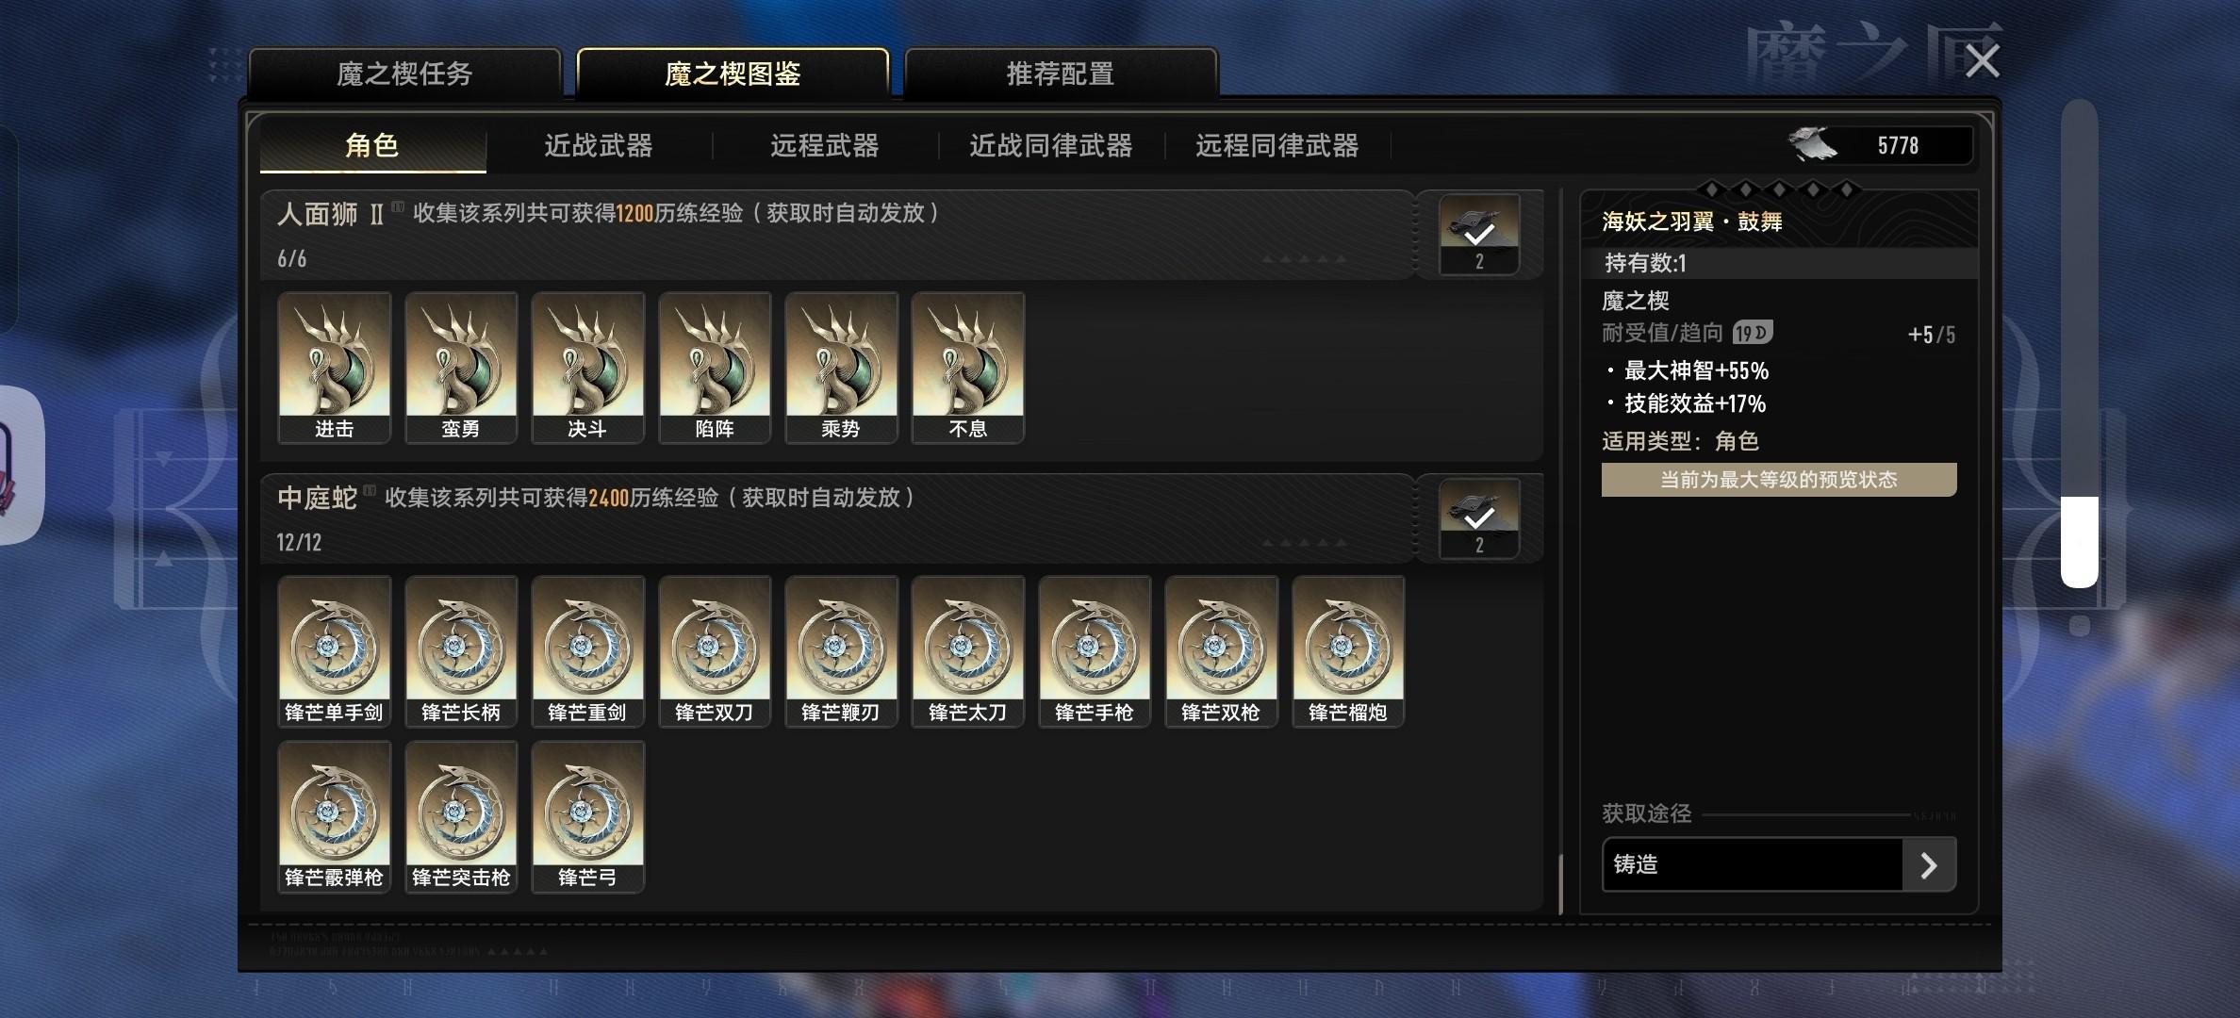This screenshot has height=1018, width=2240.
Task: Click the info marker beside 中庭蛇
Action: (370, 490)
